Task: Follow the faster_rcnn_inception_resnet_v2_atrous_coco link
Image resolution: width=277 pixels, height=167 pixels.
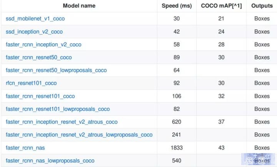Action: point(62,122)
